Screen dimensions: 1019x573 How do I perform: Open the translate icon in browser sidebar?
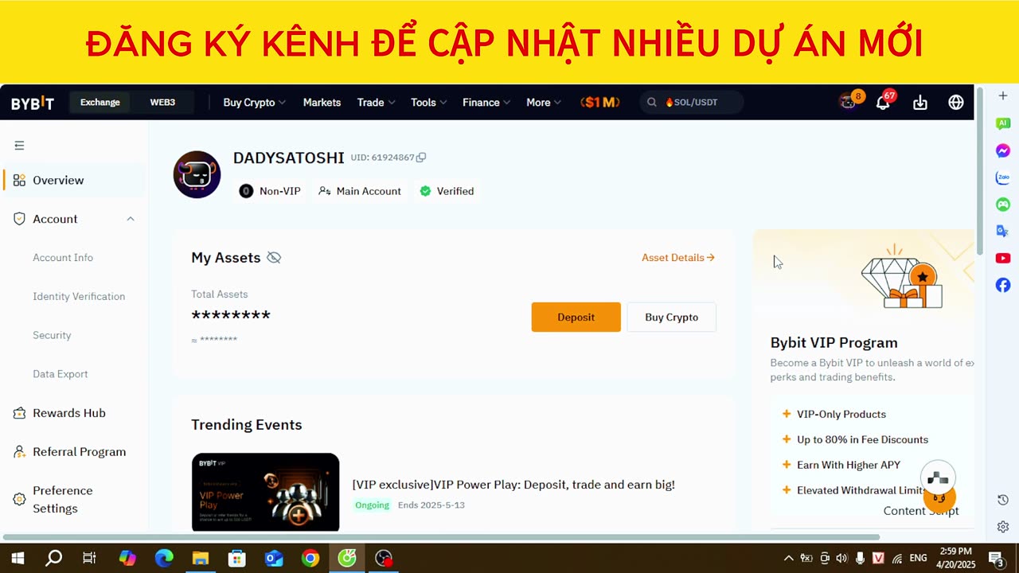1003,231
